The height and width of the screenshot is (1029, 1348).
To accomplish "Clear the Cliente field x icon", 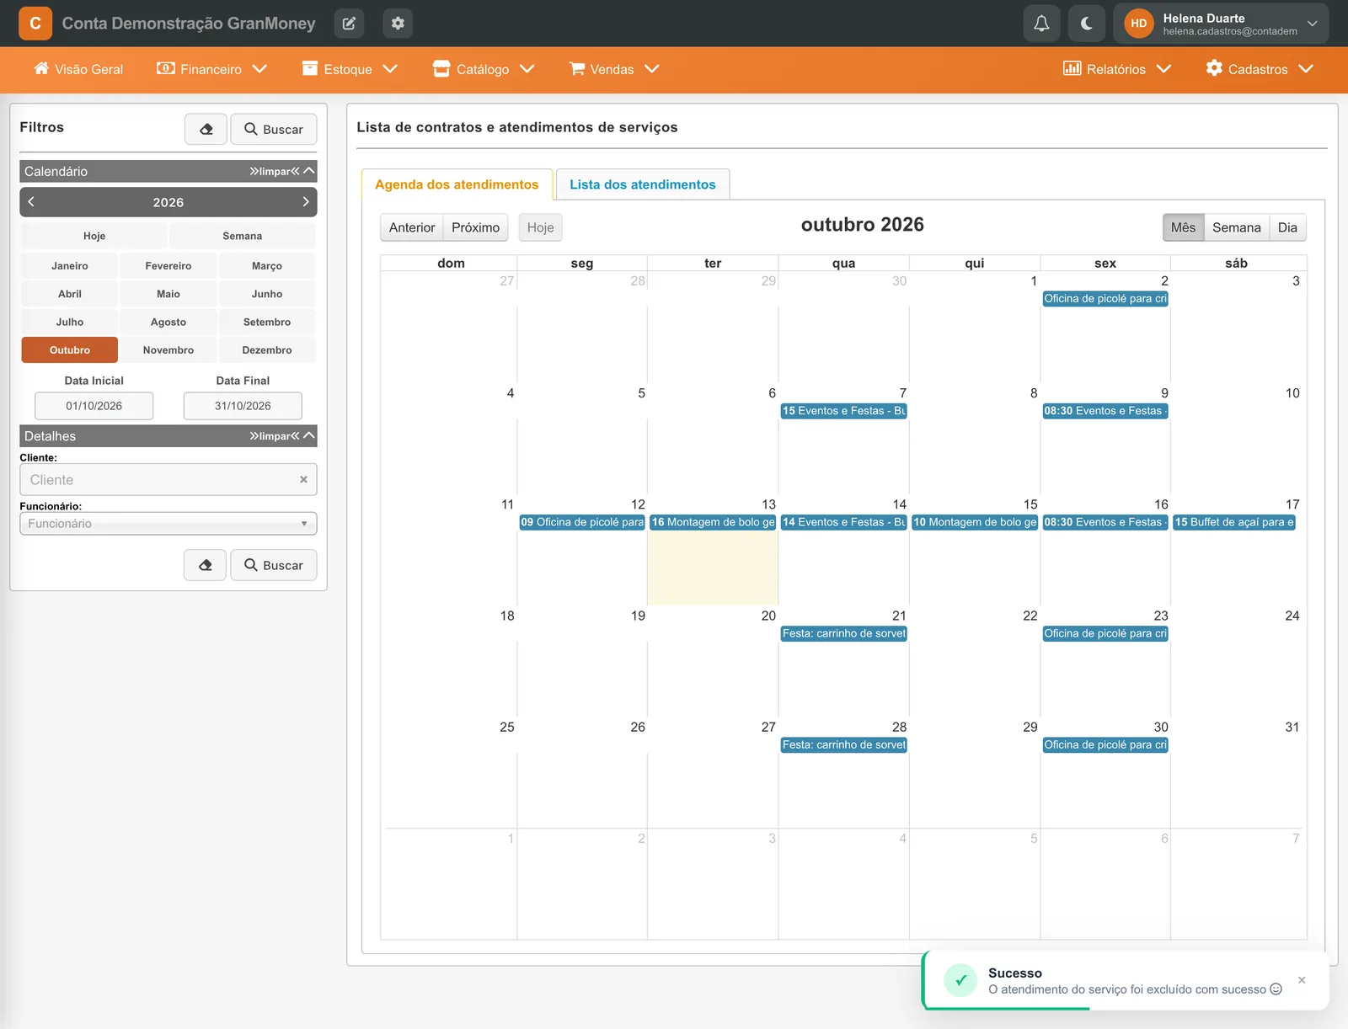I will coord(303,479).
